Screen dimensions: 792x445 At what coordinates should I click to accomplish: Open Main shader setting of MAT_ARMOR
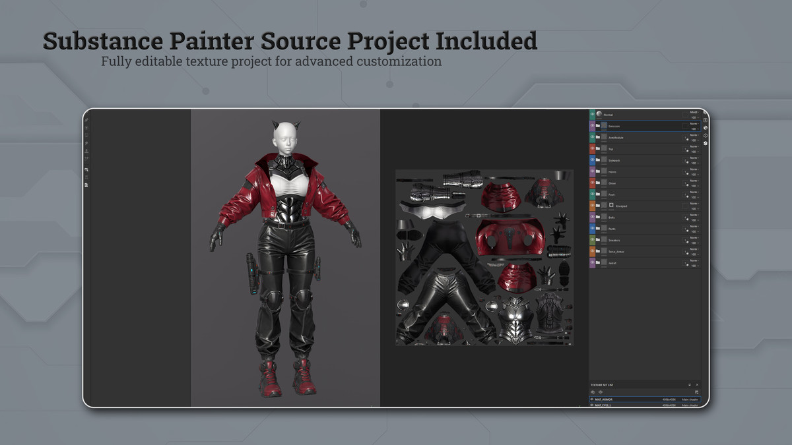[x=690, y=400]
